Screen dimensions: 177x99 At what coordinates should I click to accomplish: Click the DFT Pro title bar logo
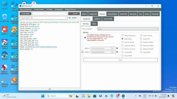[20, 6]
